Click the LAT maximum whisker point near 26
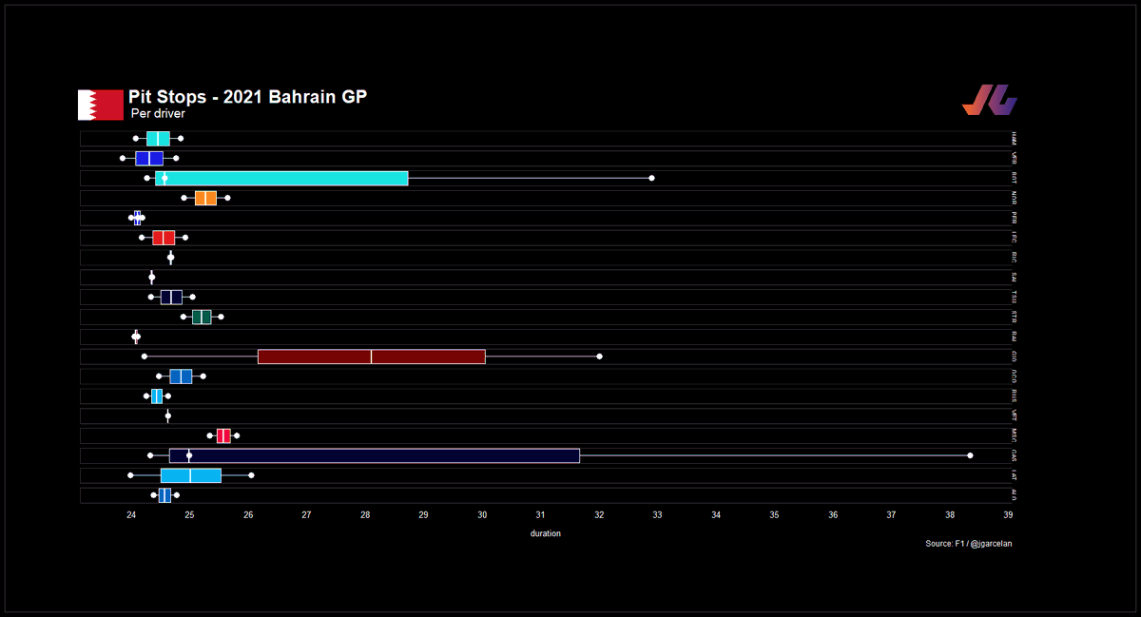 click(x=251, y=475)
